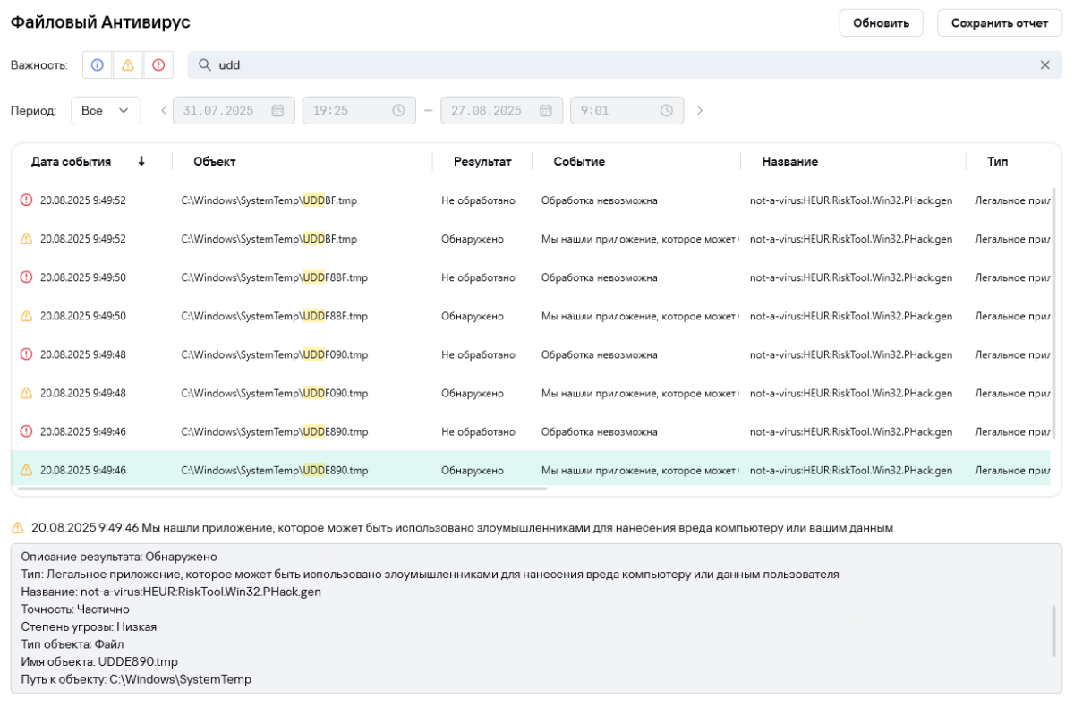Click critical icon for 9:49:52 Не обработано row
Viewport: 1074px width, 707px height.
[x=26, y=200]
